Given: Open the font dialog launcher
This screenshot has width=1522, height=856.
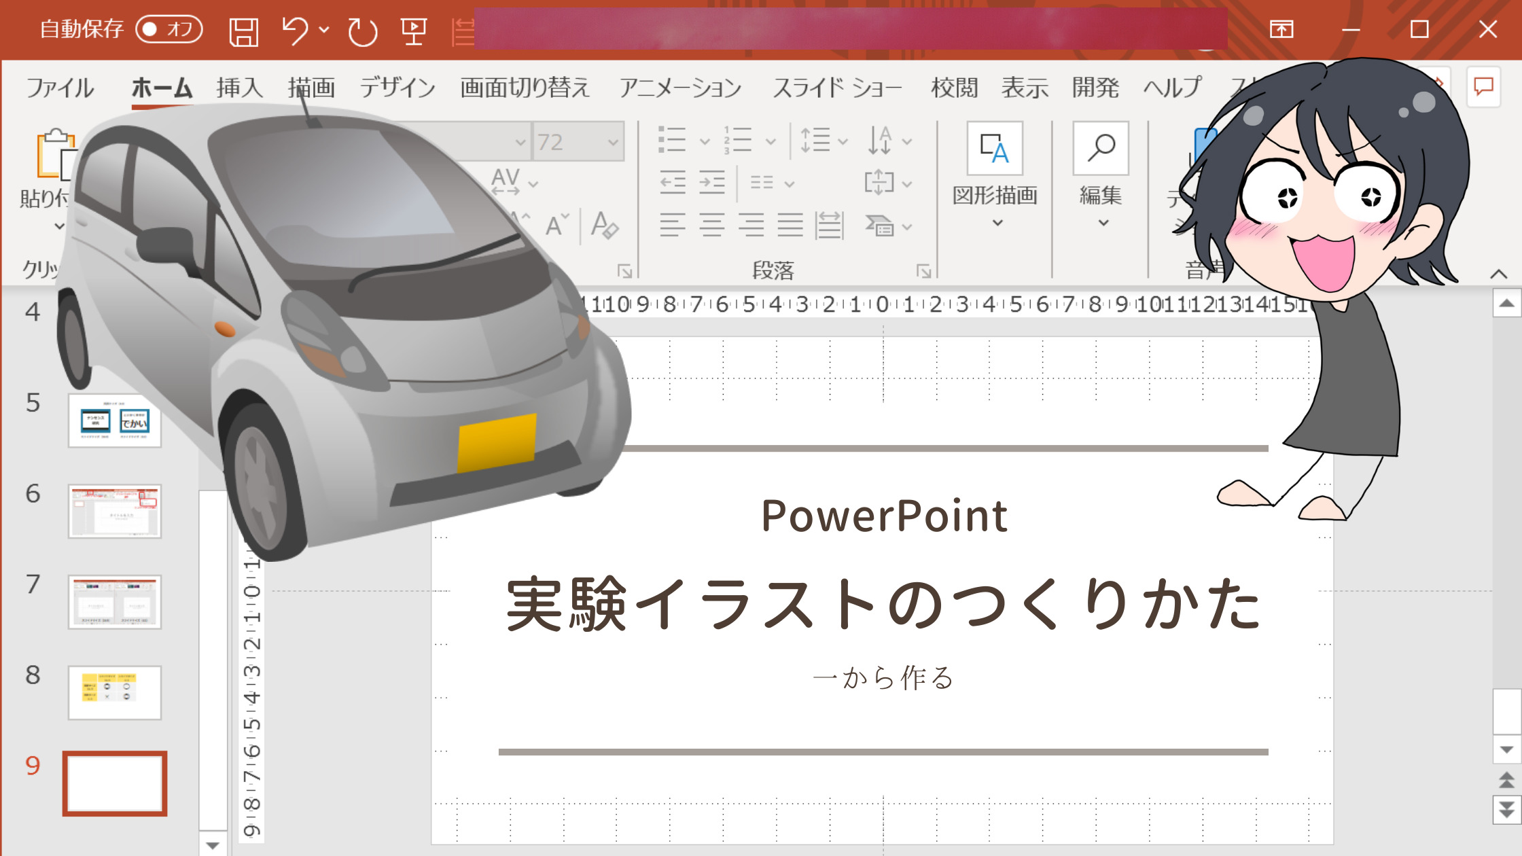Looking at the screenshot, I should 624,272.
